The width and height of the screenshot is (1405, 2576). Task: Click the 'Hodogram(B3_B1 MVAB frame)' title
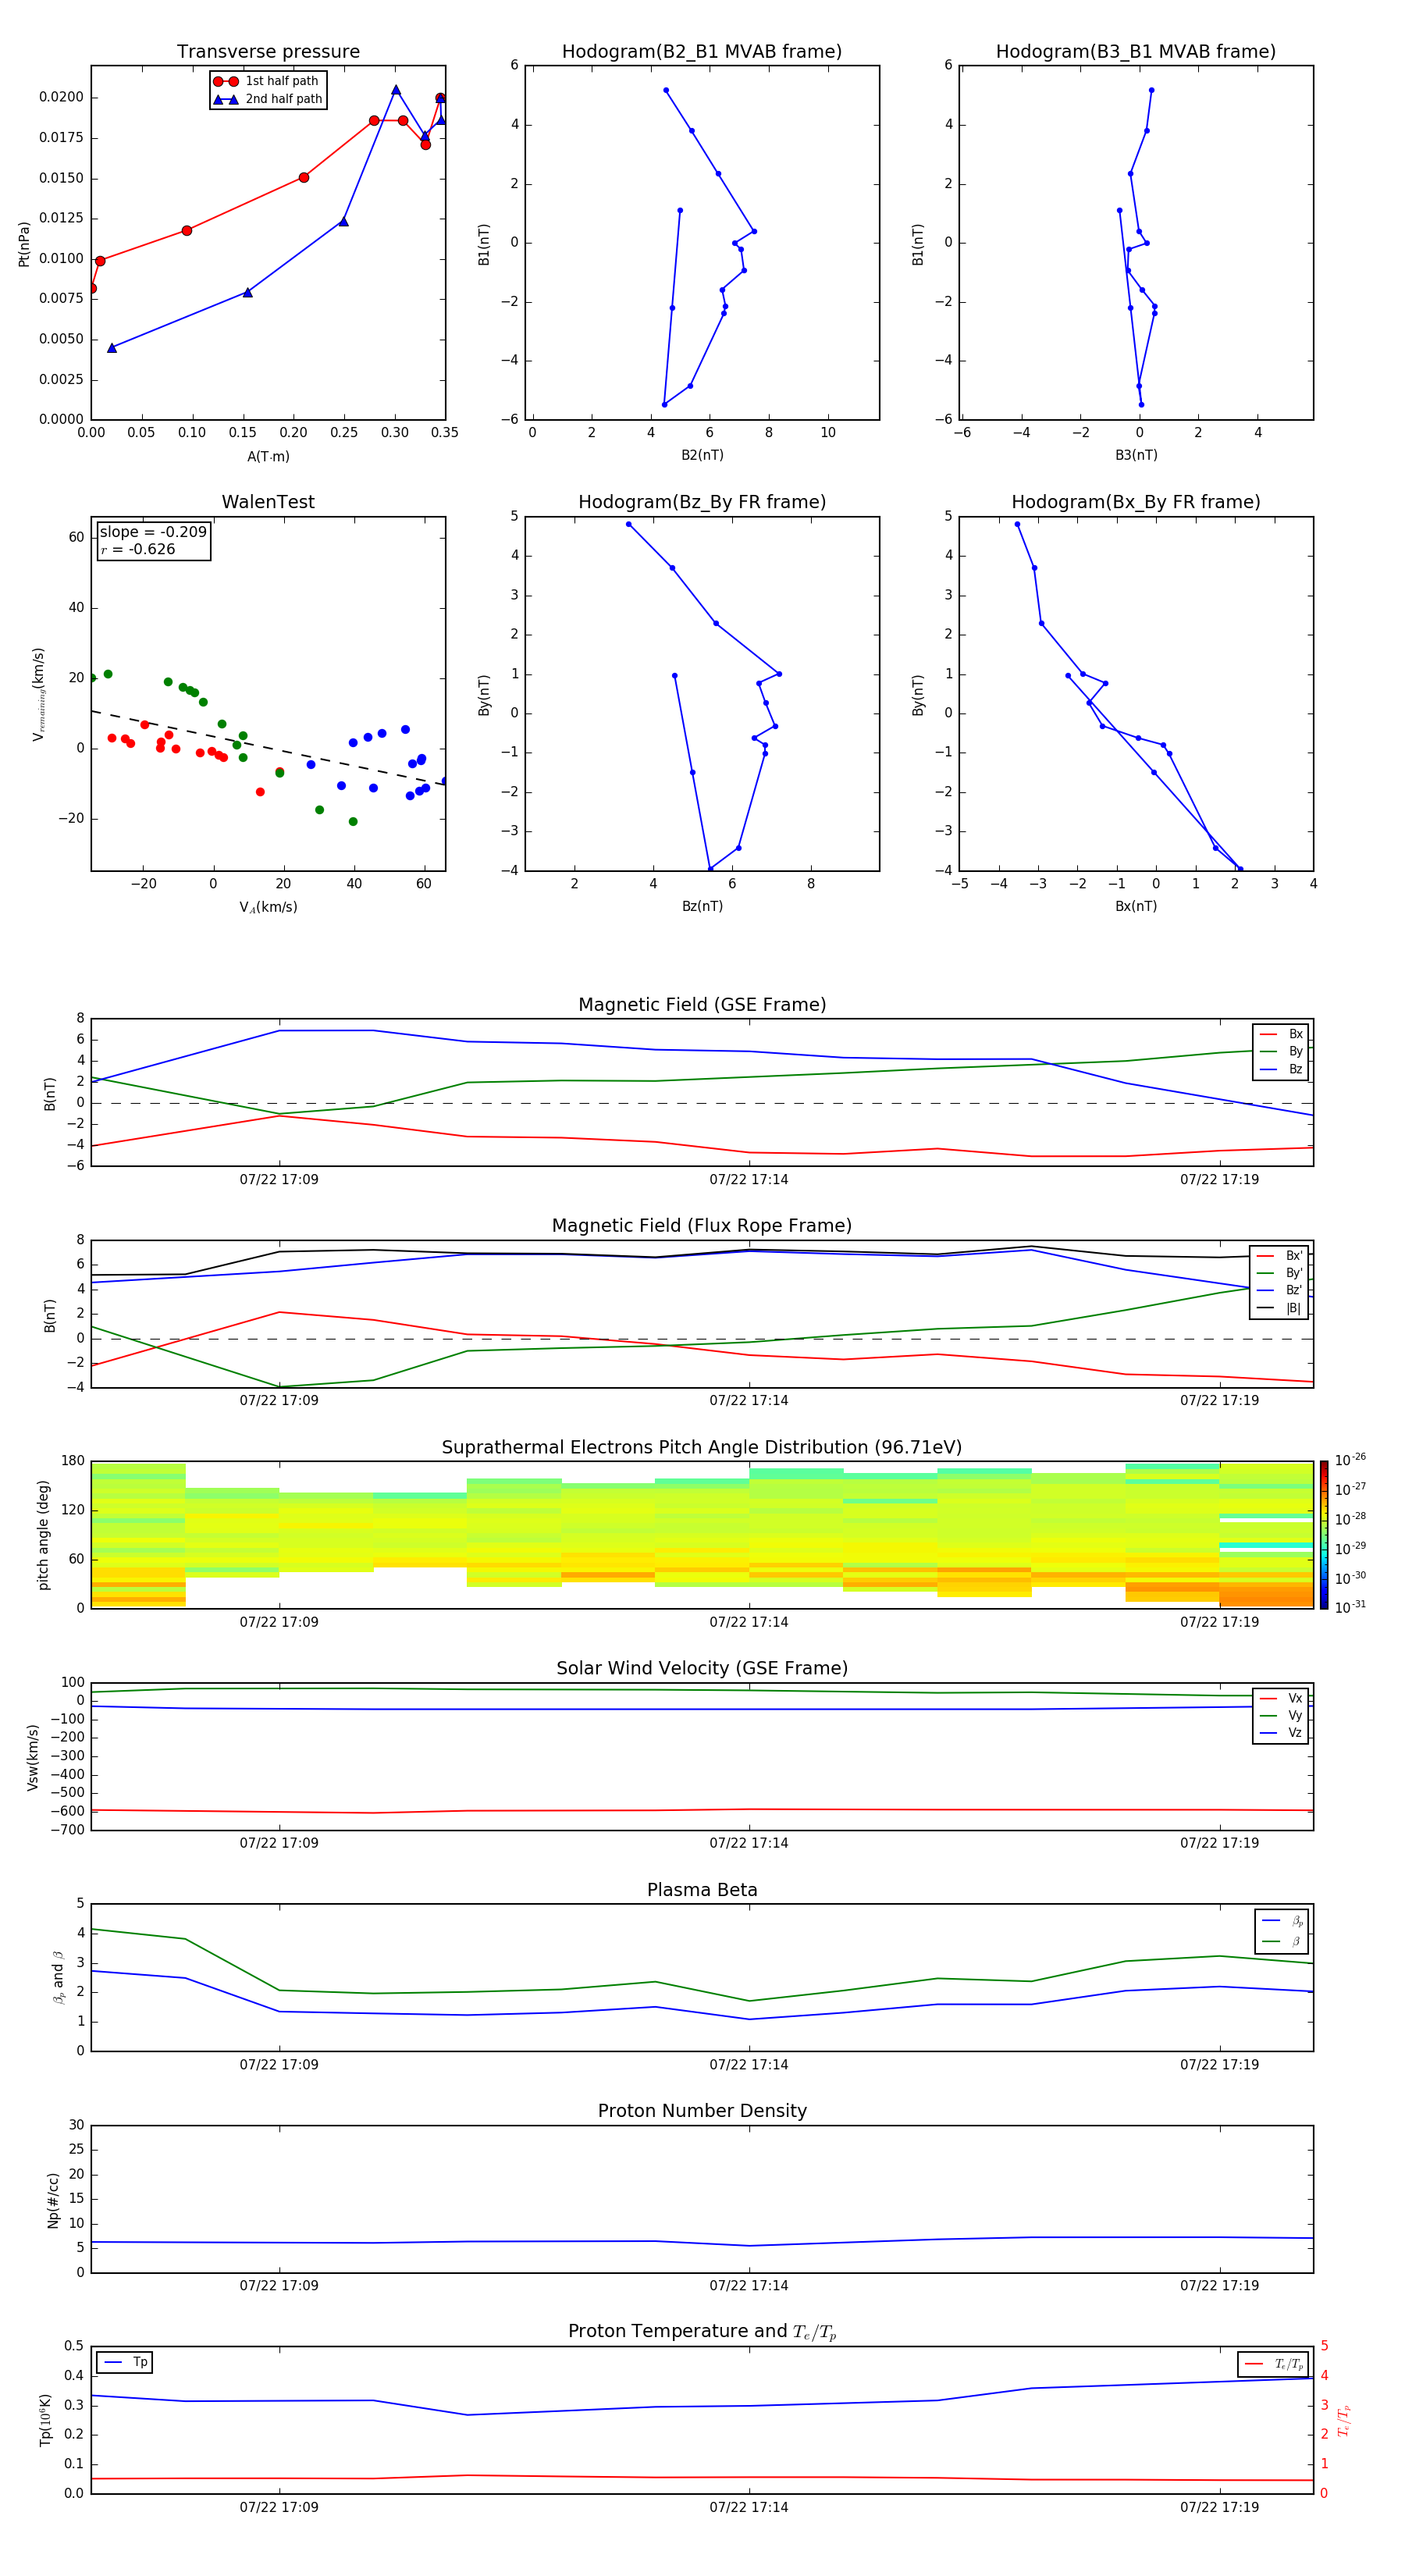(1136, 52)
